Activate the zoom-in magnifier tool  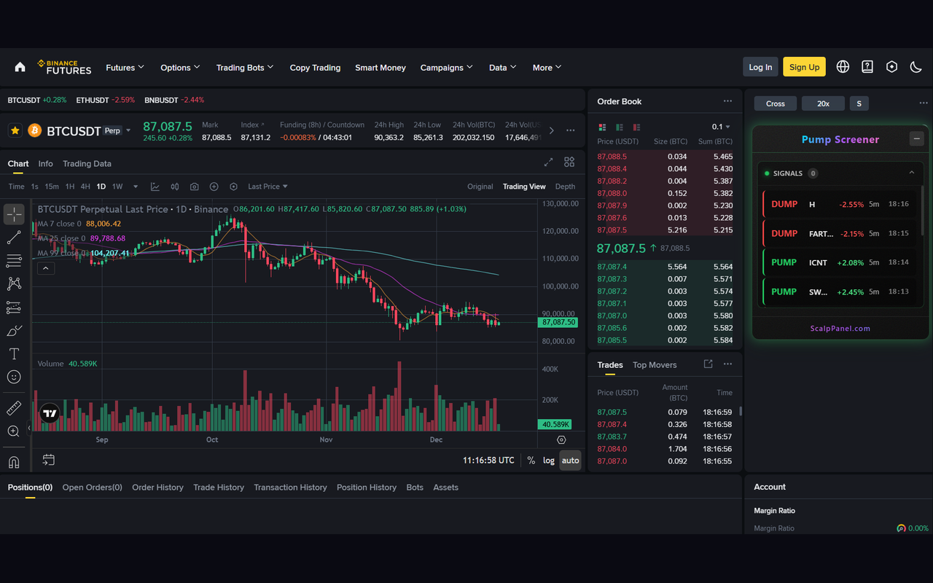[x=14, y=431]
